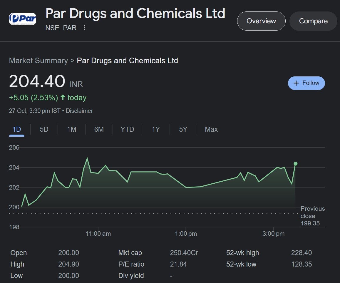Open the three-dot menu beside NSE: PAR
The image size is (340, 283).
click(x=84, y=28)
